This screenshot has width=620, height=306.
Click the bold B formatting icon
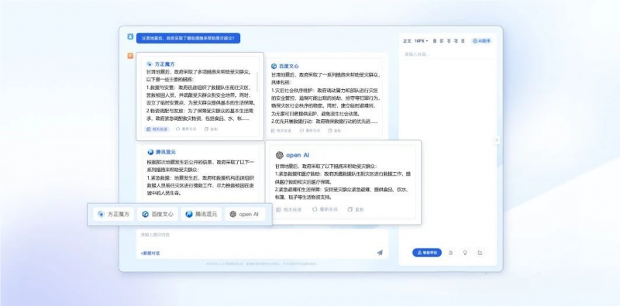[435, 41]
